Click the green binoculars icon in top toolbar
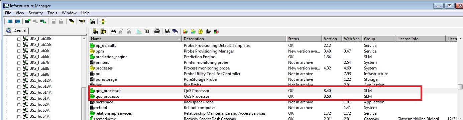This screenshot has width=463, height=120. [x=93, y=21]
